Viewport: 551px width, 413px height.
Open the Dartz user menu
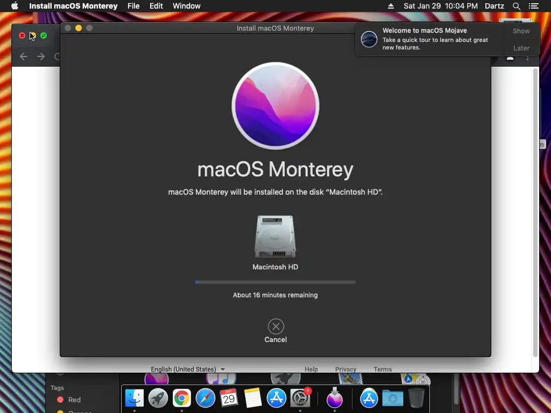tap(495, 6)
